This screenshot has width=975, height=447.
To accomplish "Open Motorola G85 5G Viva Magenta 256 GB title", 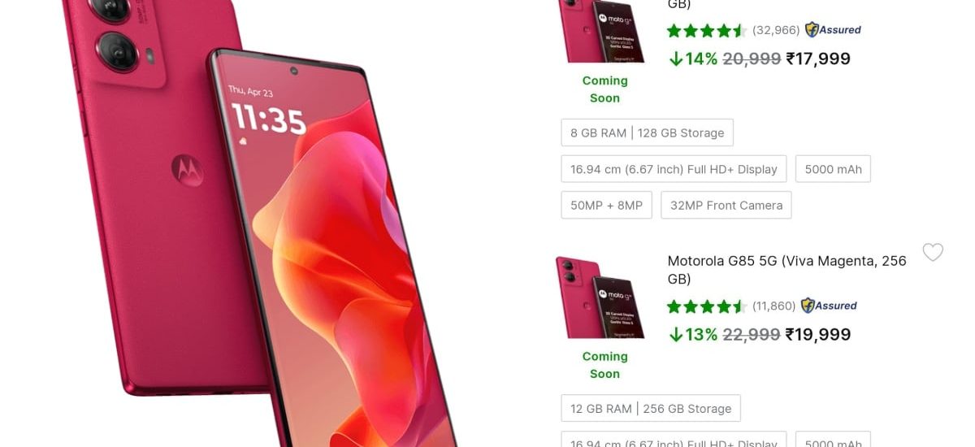I will click(x=786, y=270).
